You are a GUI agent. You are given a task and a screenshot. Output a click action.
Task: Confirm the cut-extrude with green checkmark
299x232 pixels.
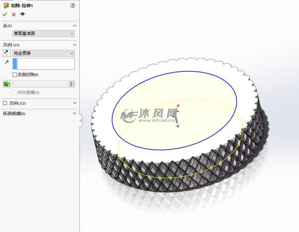point(5,14)
